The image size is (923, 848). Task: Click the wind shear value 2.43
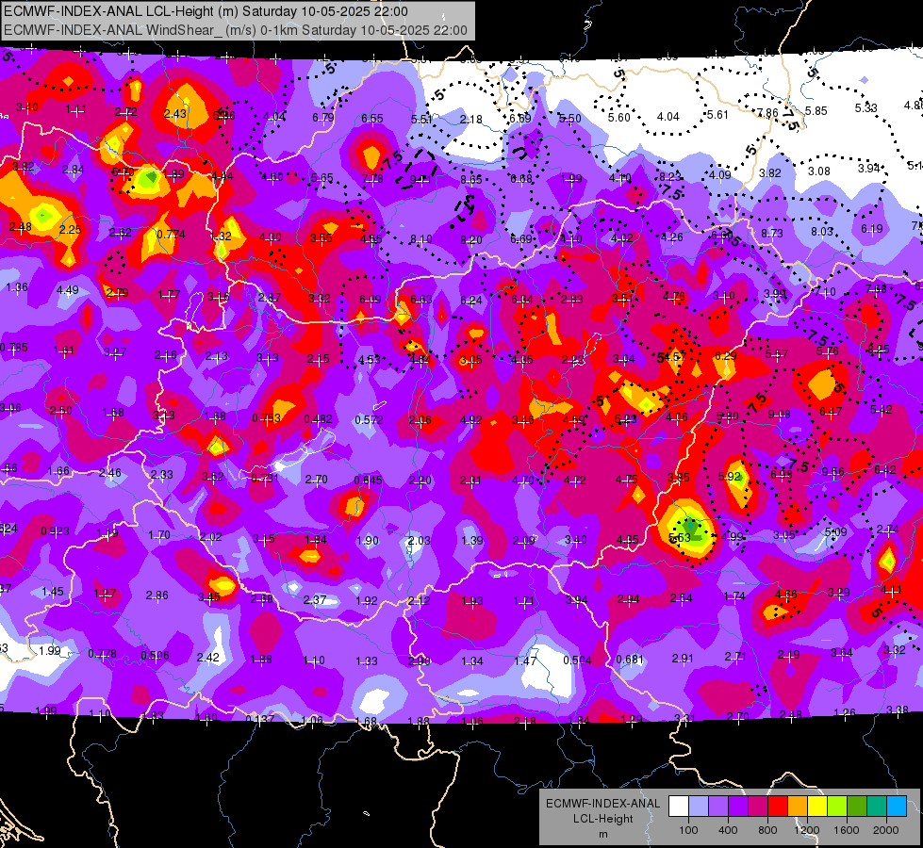175,114
